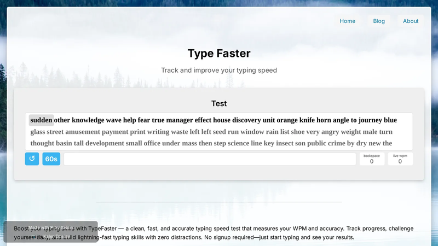Click the word "development" in the third line
The width and height of the screenshot is (438, 246).
(x=105, y=143)
